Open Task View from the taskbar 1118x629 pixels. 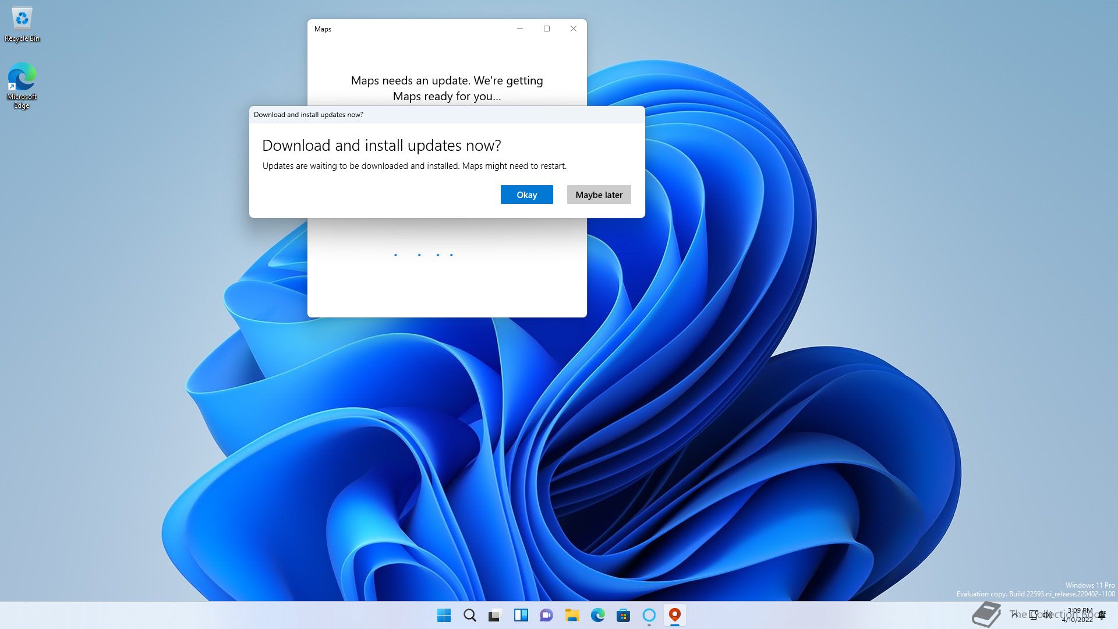click(x=495, y=615)
